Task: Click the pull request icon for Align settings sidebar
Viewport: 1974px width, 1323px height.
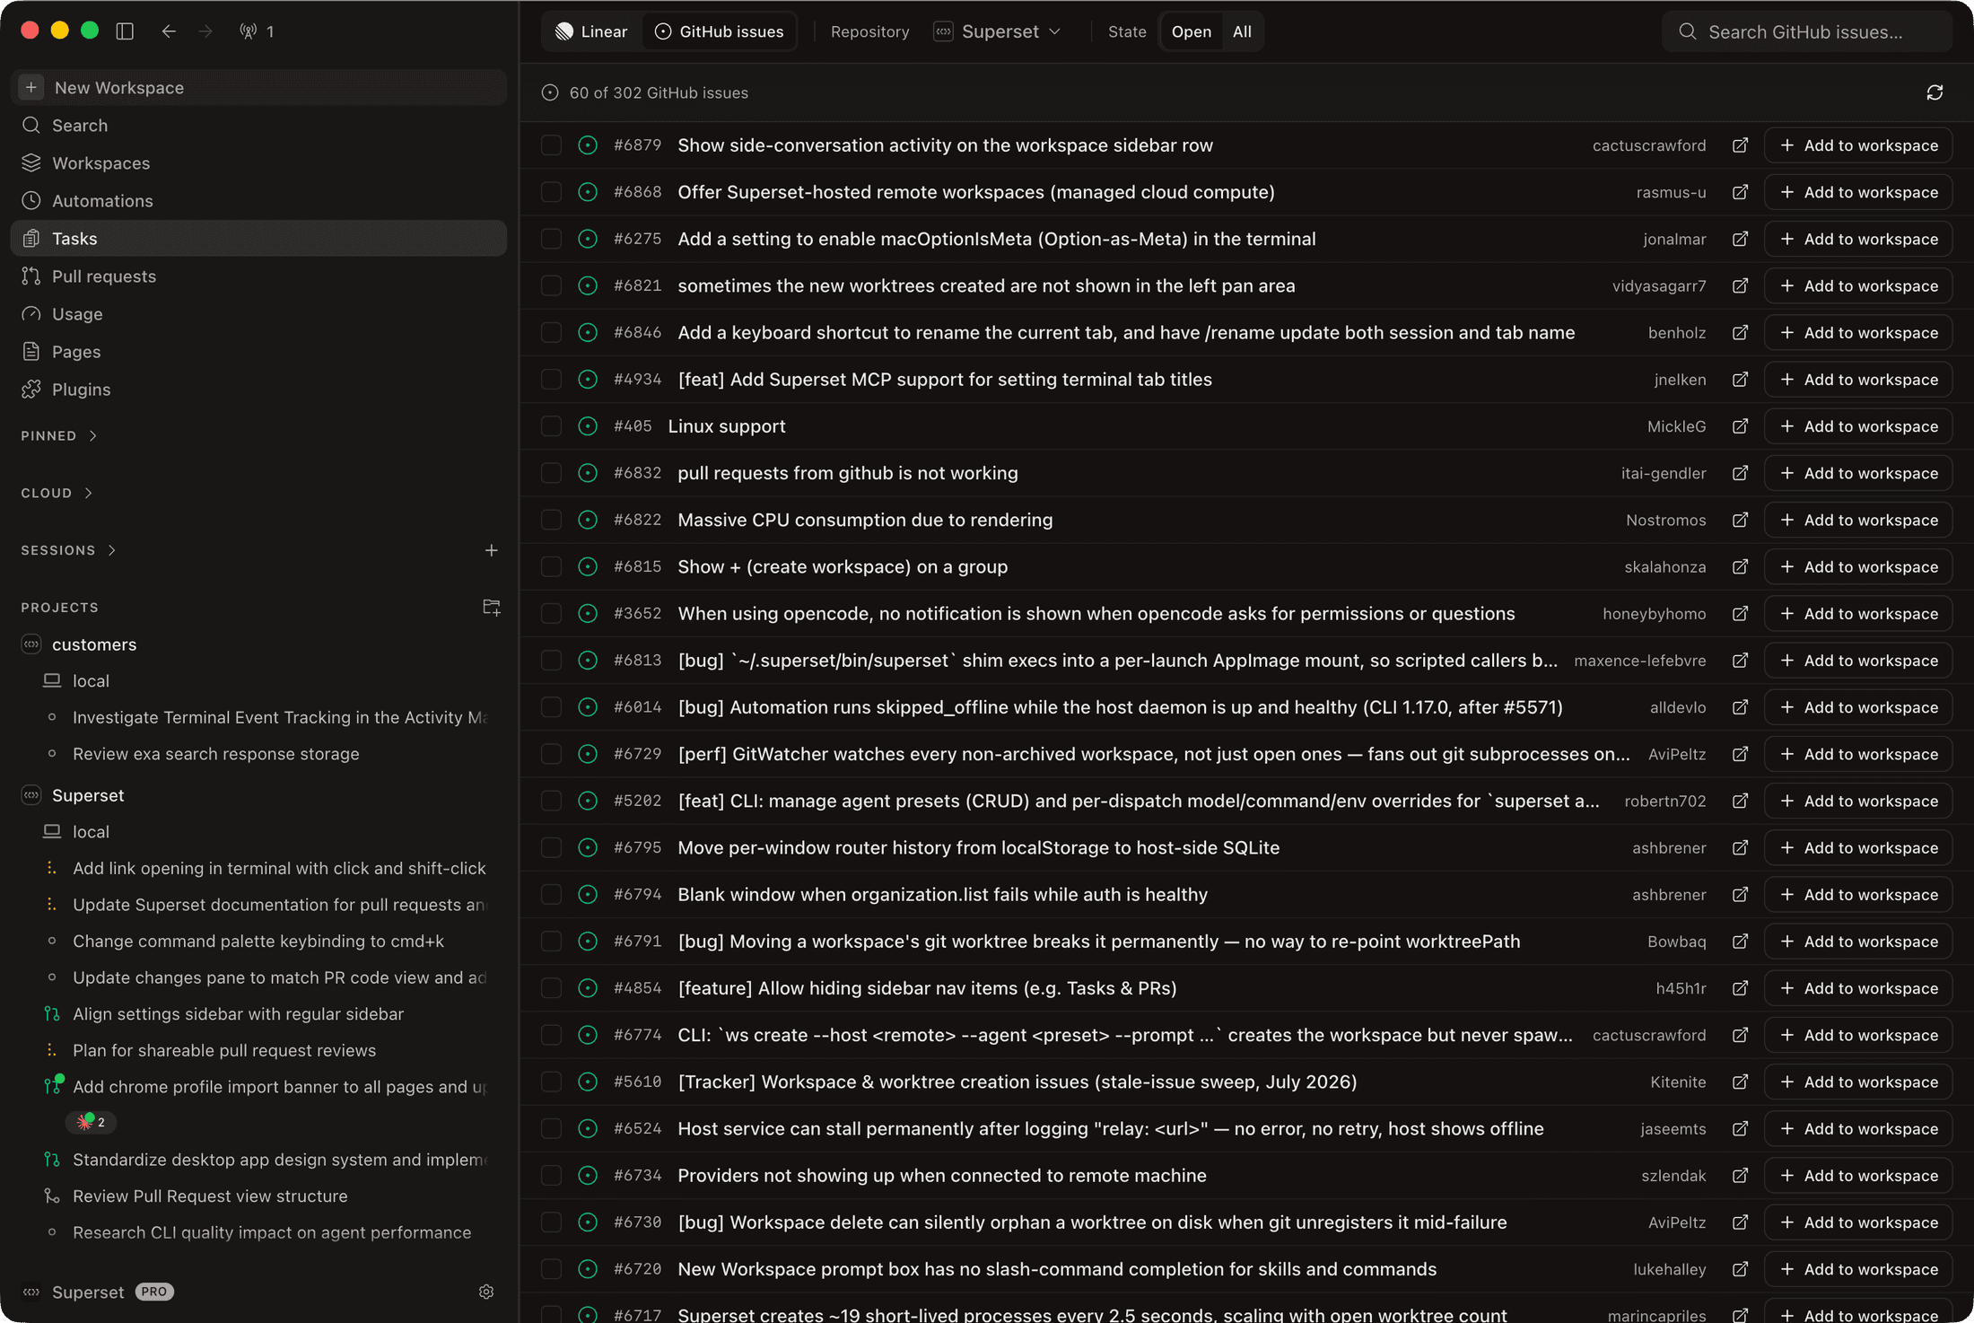Action: 52,1013
